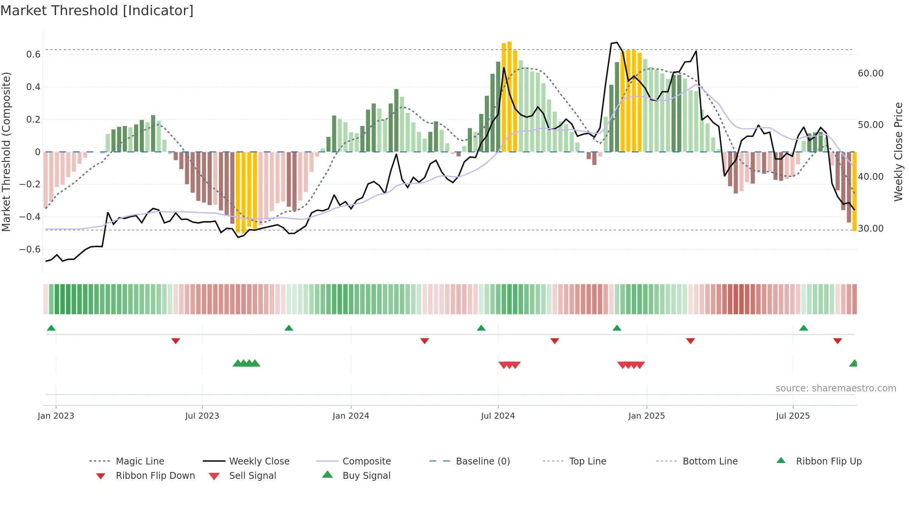Toggle the Bottom Line legend entry

click(x=697, y=461)
